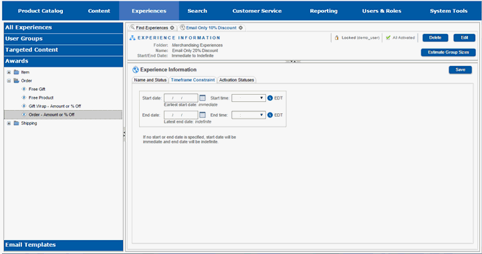Switch to the Activation Statuses tab
Viewport: 482px width, 254px height.
[237, 80]
